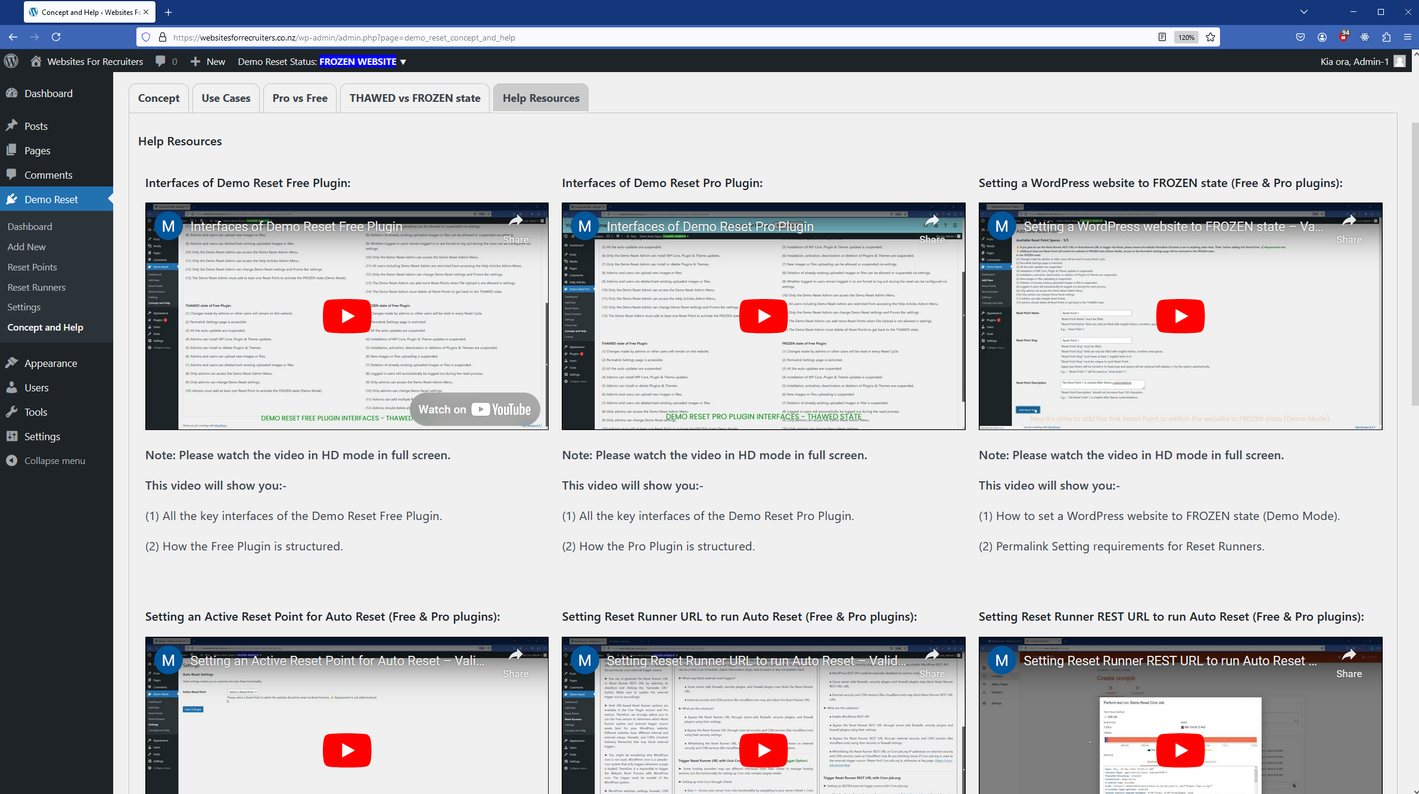Viewport: 1419px width, 794px height.
Task: Open the Users menu item
Action: point(57,388)
